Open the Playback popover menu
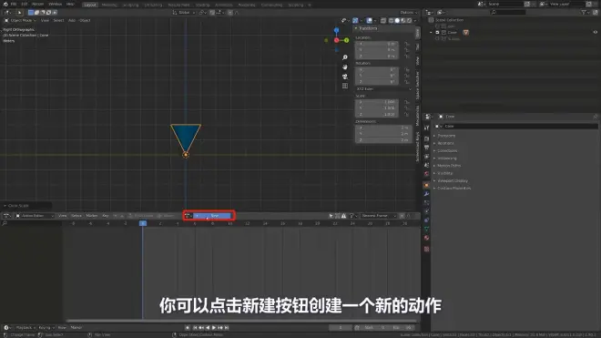This screenshot has height=338, width=601. click(25, 328)
